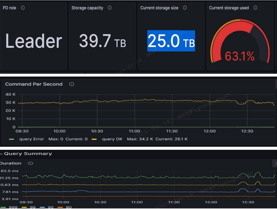The width and height of the screenshot is (277, 209).
Task: Click info icon next to Current storage used
Action: (x=255, y=8)
